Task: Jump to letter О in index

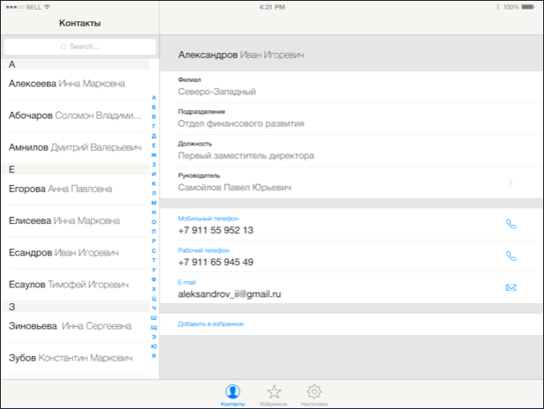Action: [154, 222]
